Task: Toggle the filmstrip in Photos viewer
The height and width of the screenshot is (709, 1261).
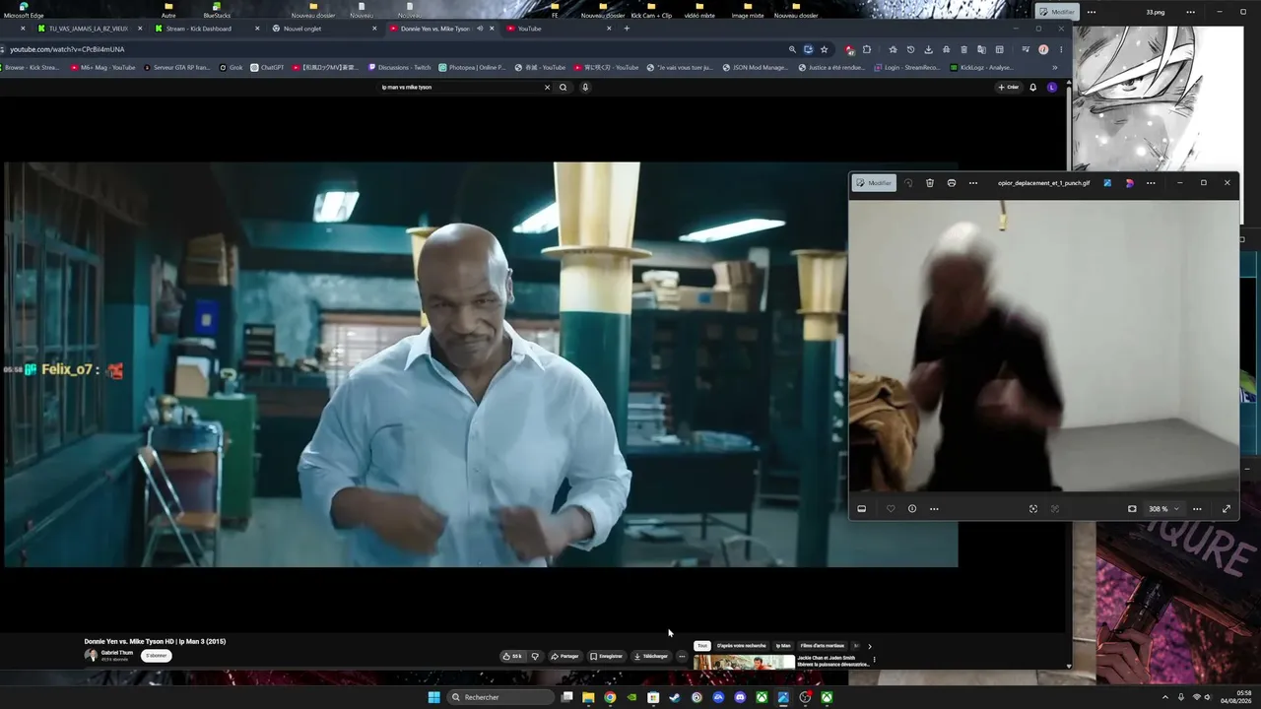Action: click(861, 509)
